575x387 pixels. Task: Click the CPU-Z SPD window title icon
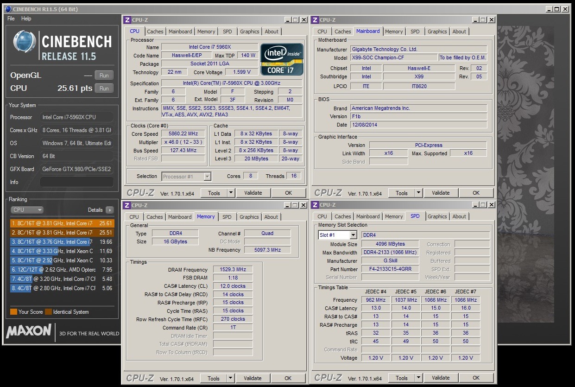pos(315,205)
